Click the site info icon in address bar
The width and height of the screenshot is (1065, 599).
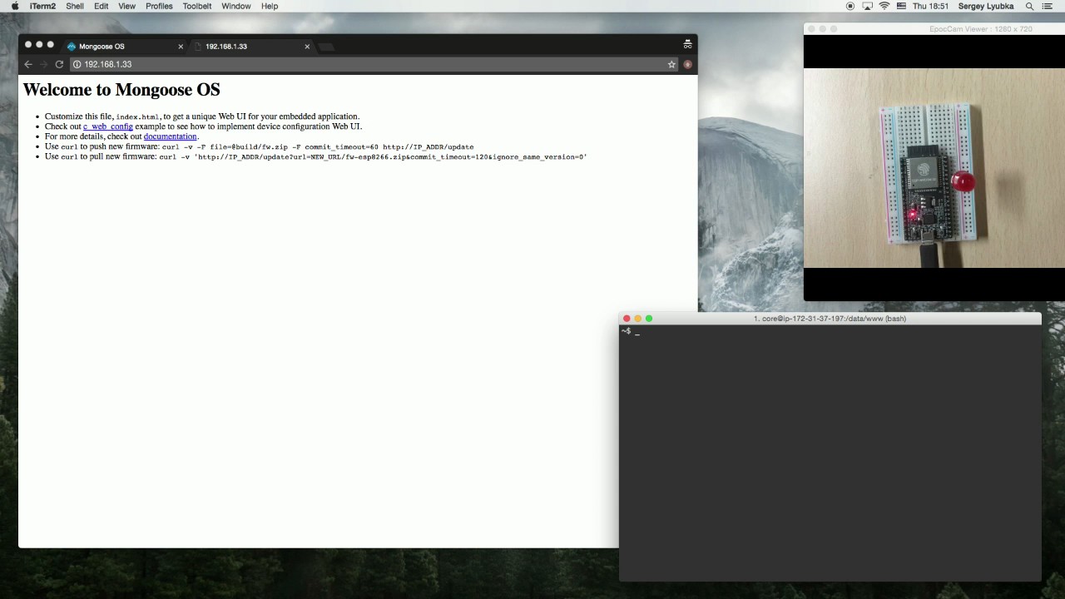click(x=77, y=64)
